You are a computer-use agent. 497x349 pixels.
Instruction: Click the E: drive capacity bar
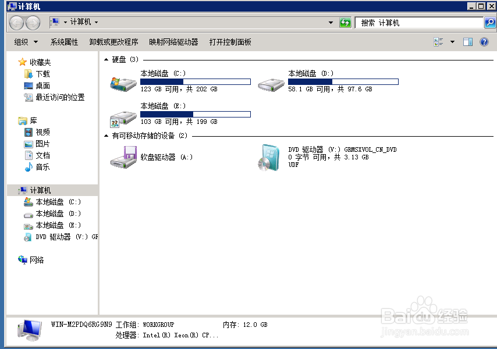(x=196, y=115)
